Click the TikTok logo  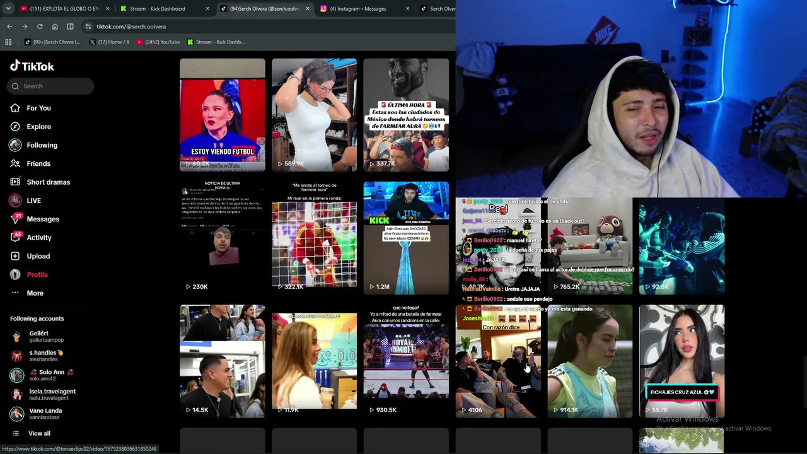[x=32, y=66]
